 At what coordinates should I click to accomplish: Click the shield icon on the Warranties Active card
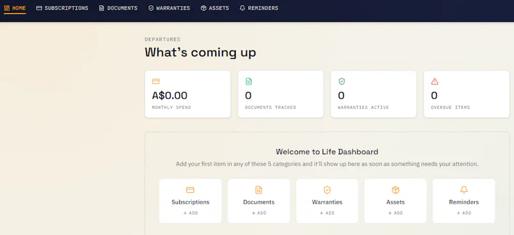point(342,81)
